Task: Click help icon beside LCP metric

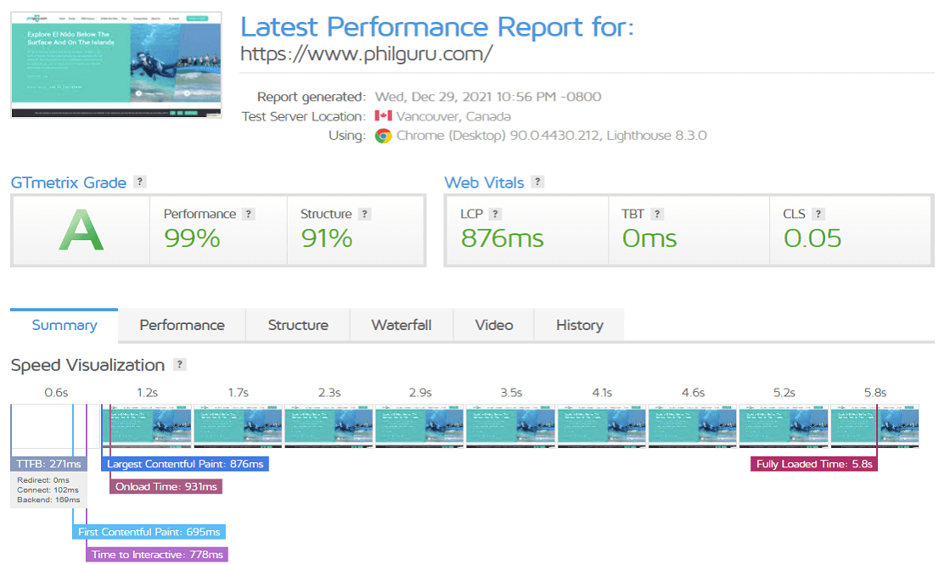Action: pyautogui.click(x=496, y=215)
